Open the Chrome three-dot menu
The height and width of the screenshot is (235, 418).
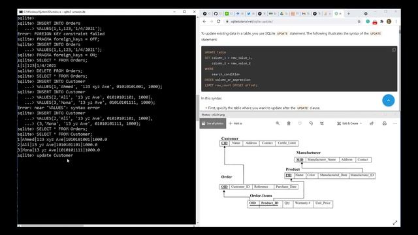396,22
